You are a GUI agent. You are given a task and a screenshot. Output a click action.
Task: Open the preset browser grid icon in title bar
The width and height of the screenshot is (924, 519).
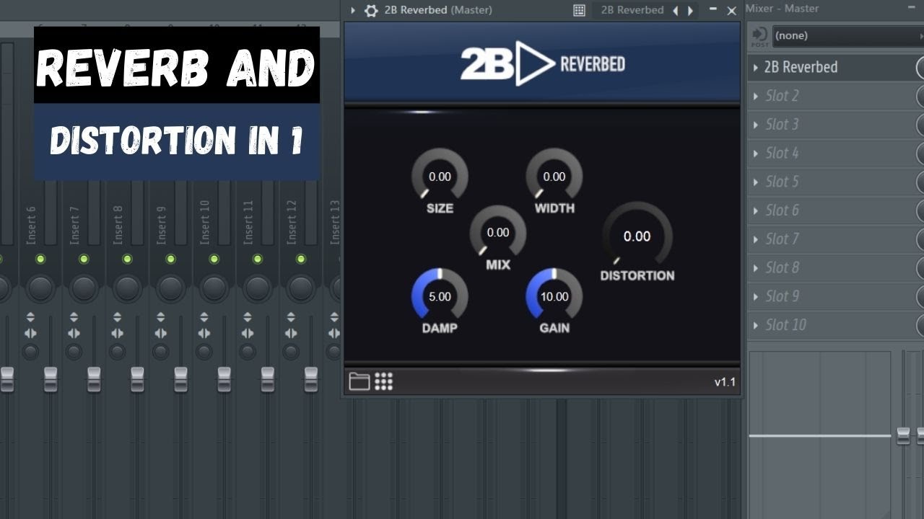point(579,10)
